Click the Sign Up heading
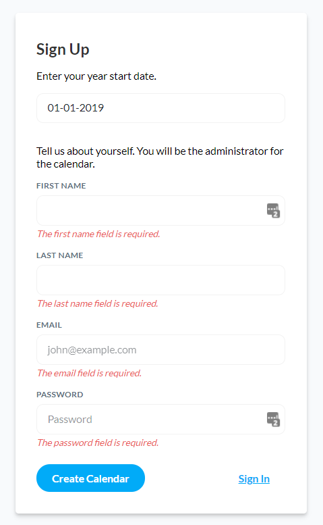 point(63,49)
